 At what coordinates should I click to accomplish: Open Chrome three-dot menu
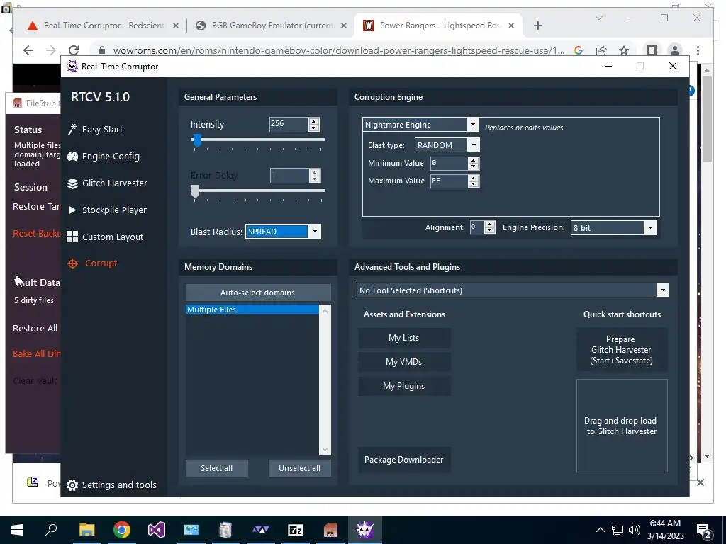(x=698, y=50)
